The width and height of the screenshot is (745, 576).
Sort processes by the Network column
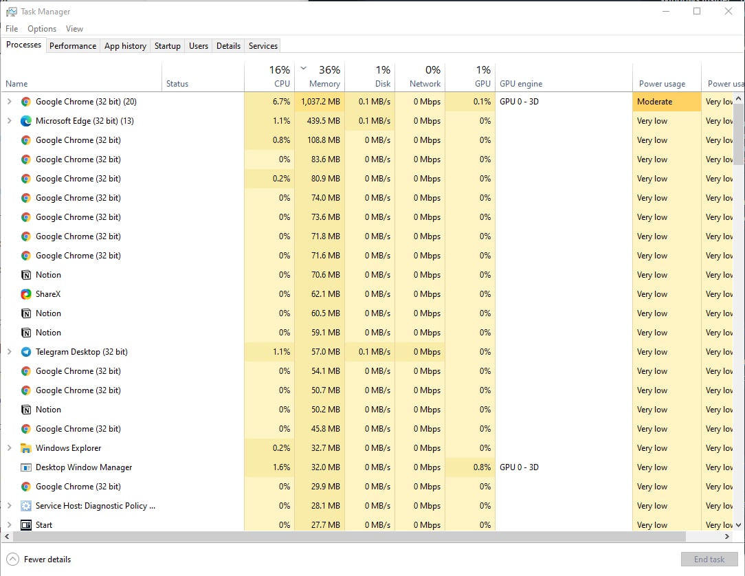(420, 78)
